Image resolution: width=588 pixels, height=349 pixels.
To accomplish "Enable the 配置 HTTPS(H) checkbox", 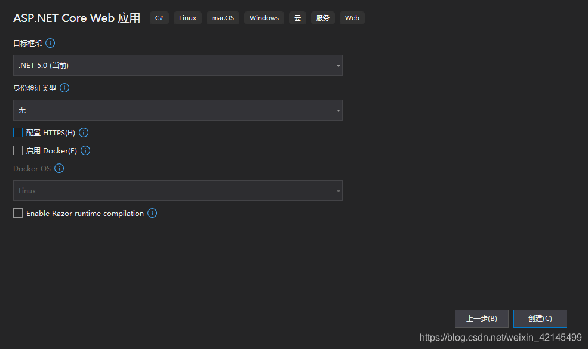I will [17, 132].
